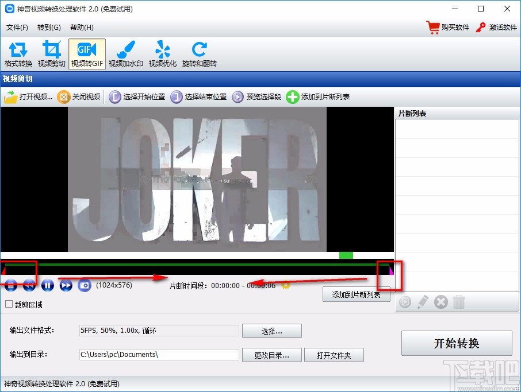Take a snapshot with the camera icon
Image resolution: width=521 pixels, height=392 pixels.
click(85, 285)
